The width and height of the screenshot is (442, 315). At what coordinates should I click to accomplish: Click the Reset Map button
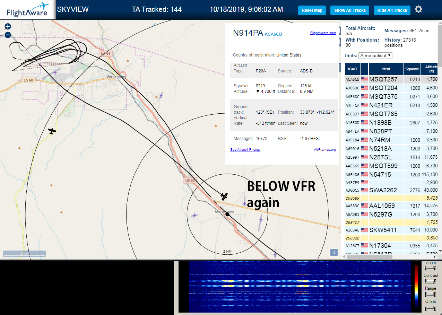coord(312,10)
